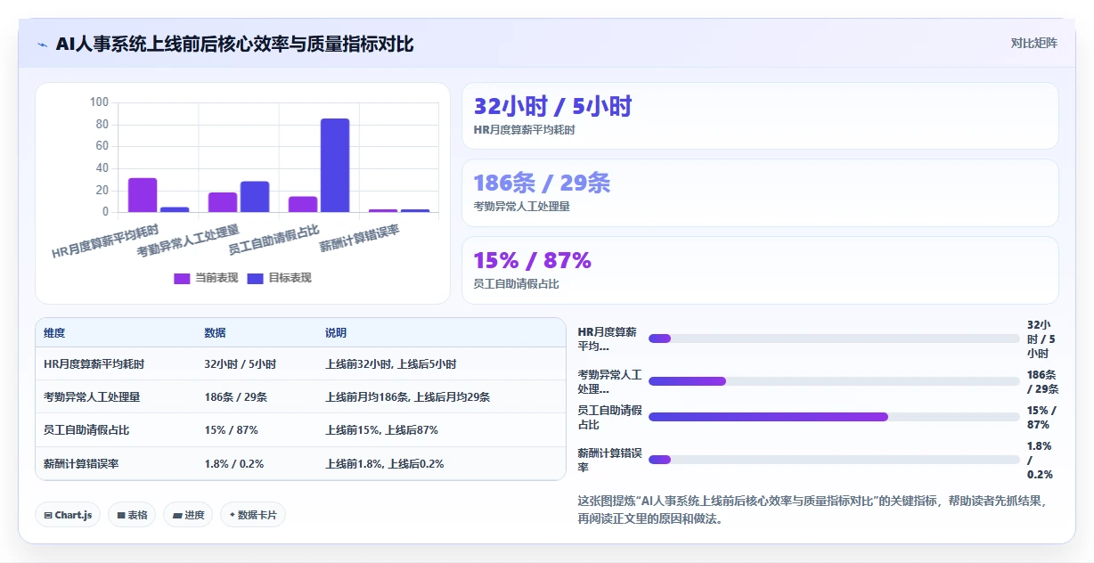The height and width of the screenshot is (563, 1094).
Task: Toggle the 当前表现 legend swatch
Action: tap(182, 278)
